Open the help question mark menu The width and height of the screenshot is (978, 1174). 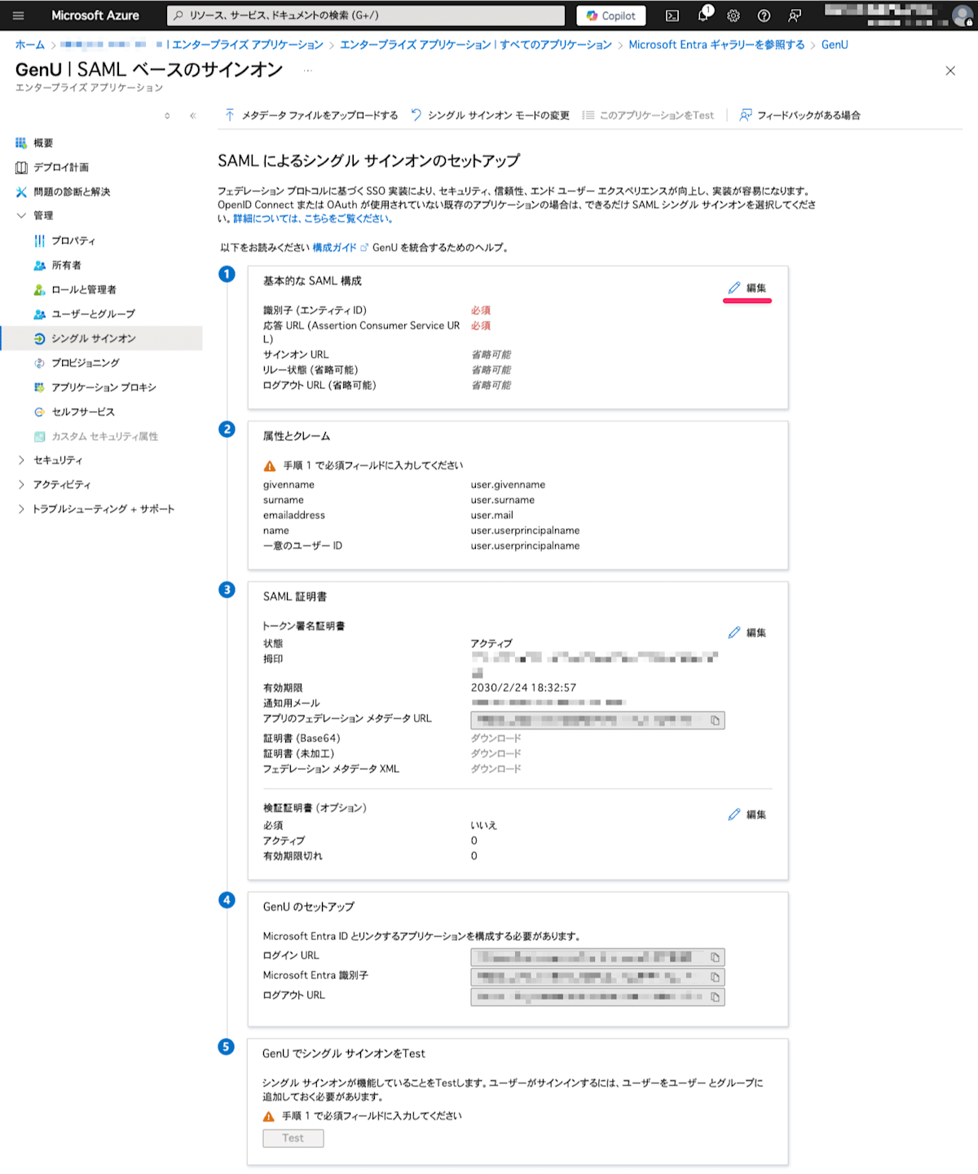point(764,15)
